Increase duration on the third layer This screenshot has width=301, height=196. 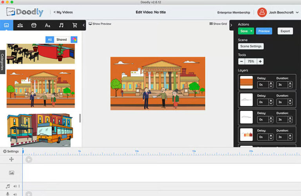[290, 118]
